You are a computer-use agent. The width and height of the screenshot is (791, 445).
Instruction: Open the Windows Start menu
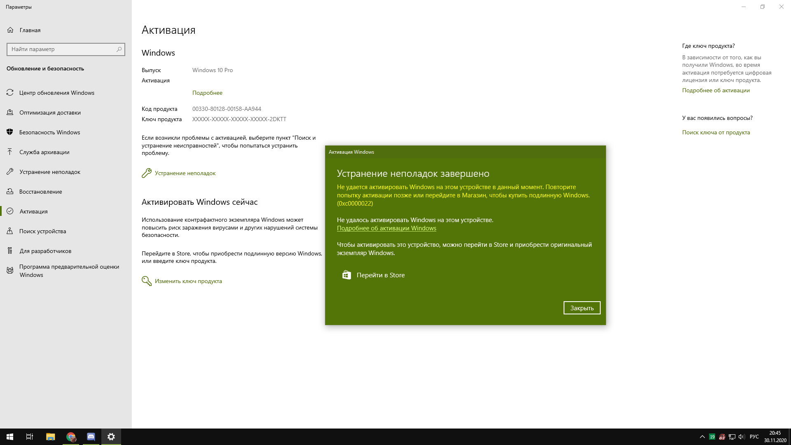(10, 437)
